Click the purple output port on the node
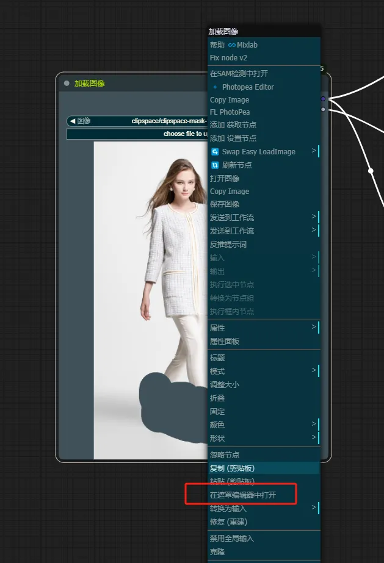384x563 pixels. (323, 98)
